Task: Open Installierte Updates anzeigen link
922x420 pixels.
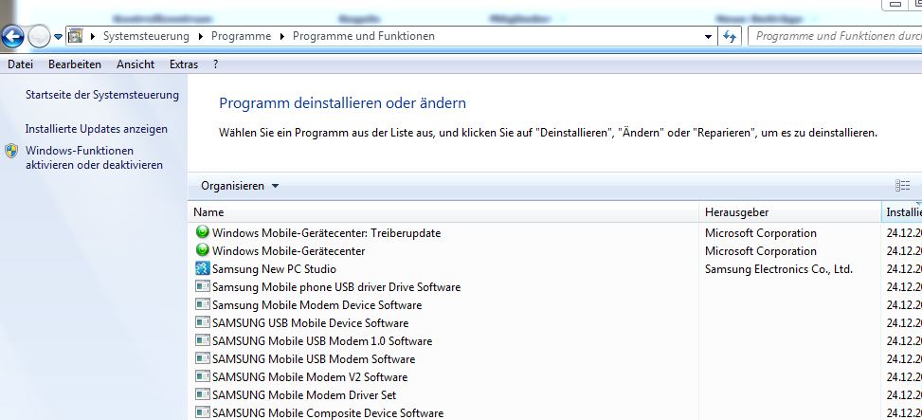Action: [97, 129]
